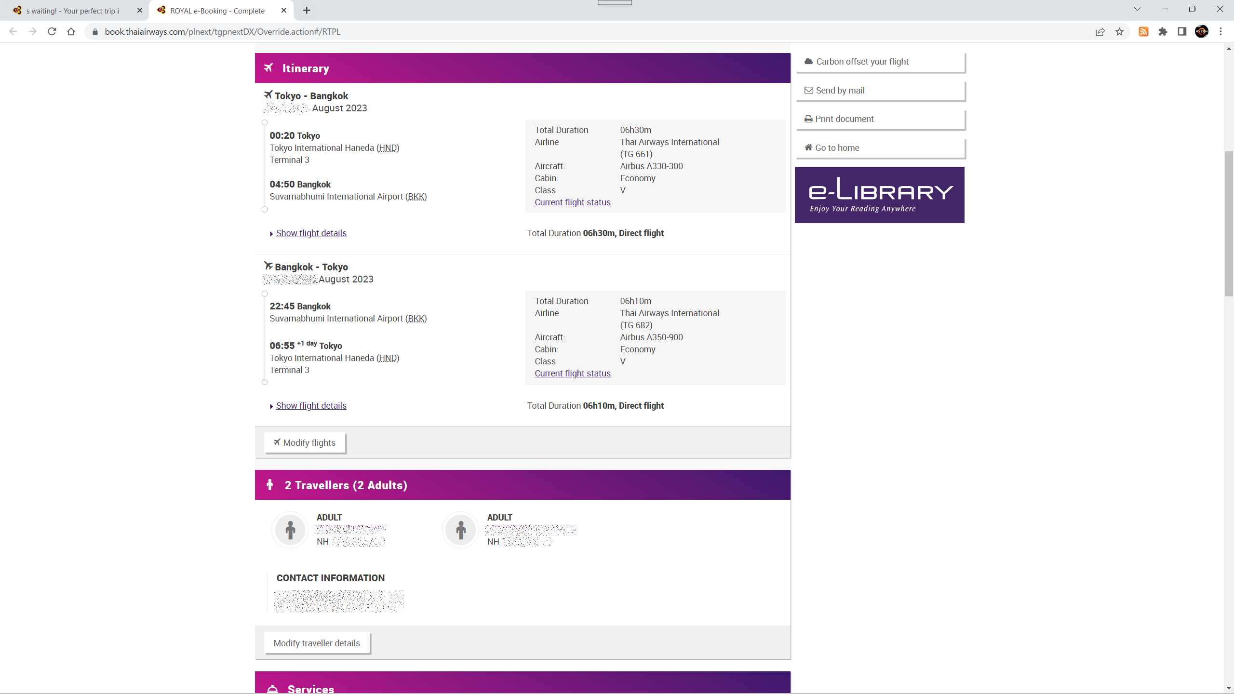Click the 2 Travellers section header
The width and height of the screenshot is (1234, 694).
coord(523,485)
